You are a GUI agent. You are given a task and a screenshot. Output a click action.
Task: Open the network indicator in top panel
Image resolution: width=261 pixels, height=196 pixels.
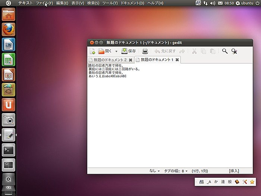click(205, 3)
